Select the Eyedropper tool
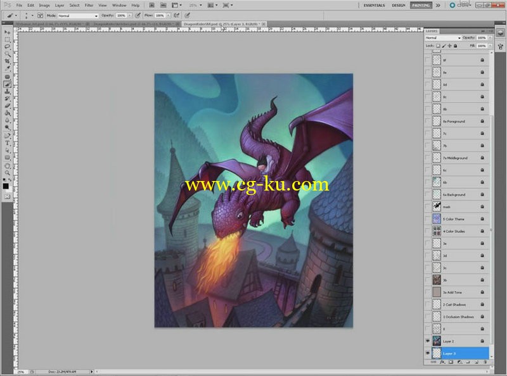This screenshot has width=507, height=376. 7,68
